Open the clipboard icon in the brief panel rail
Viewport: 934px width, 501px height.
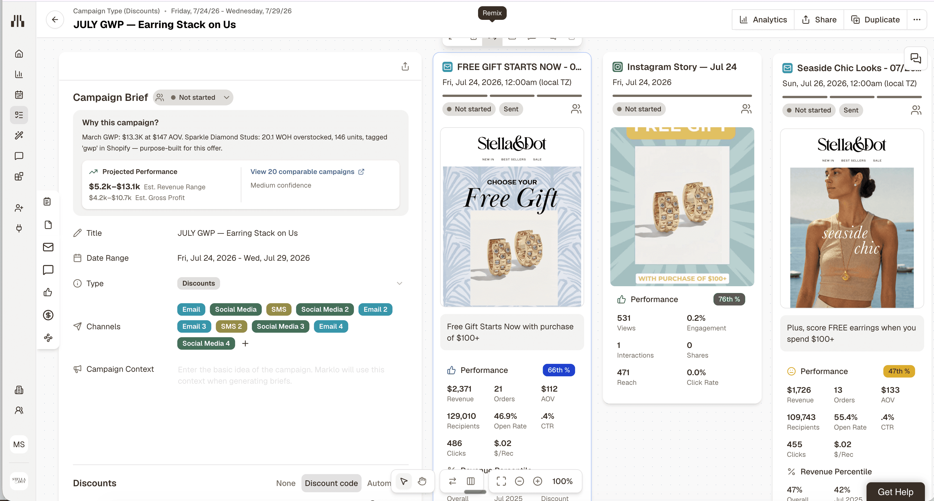(x=48, y=201)
